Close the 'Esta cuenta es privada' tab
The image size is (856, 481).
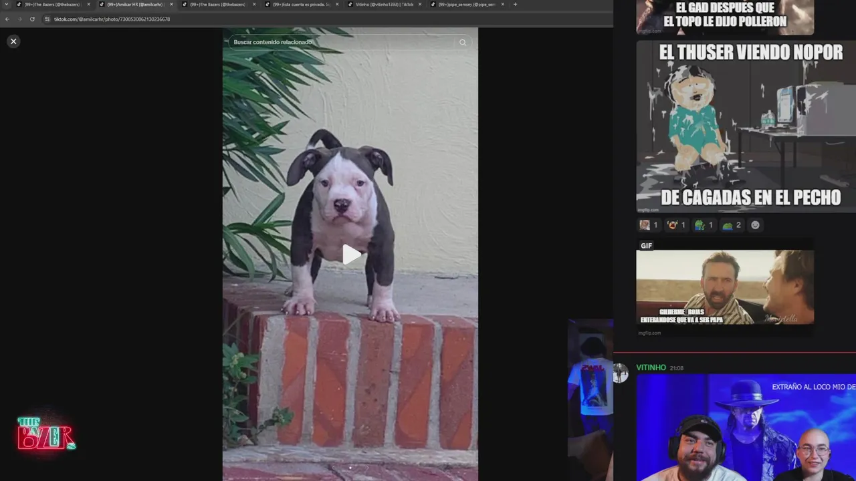337,5
